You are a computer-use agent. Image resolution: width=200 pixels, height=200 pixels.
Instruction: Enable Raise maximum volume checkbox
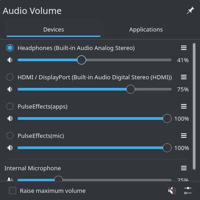coord(13,191)
